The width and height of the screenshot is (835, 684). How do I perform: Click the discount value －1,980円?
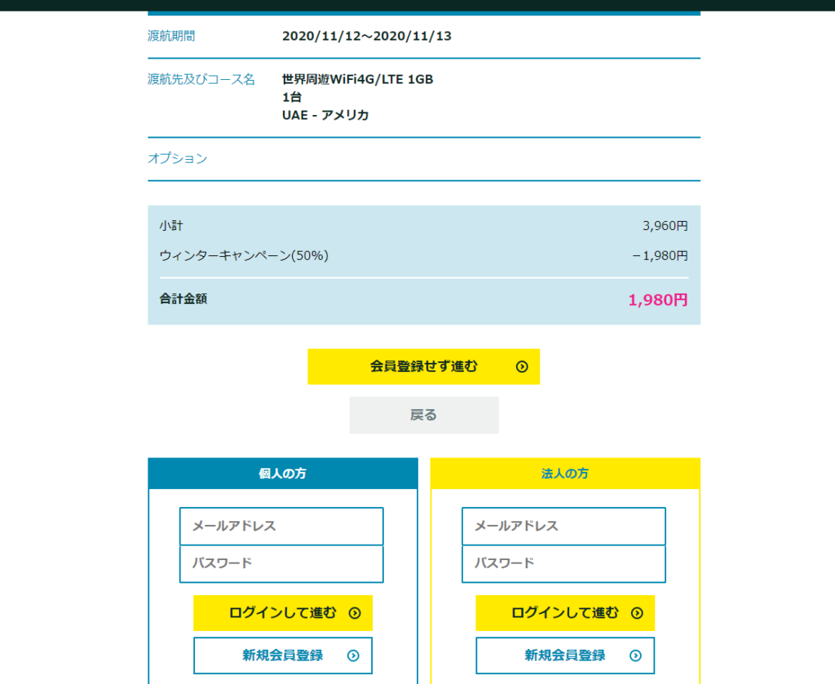[x=659, y=255]
